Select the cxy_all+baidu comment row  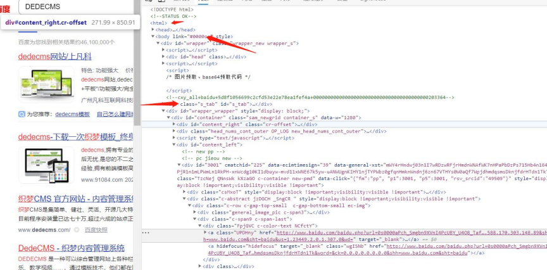(310, 98)
